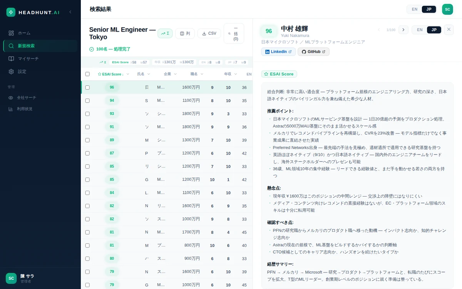This screenshot has height=289, width=462.
Task: Select the Σ score statistics icon
Action: (165, 33)
